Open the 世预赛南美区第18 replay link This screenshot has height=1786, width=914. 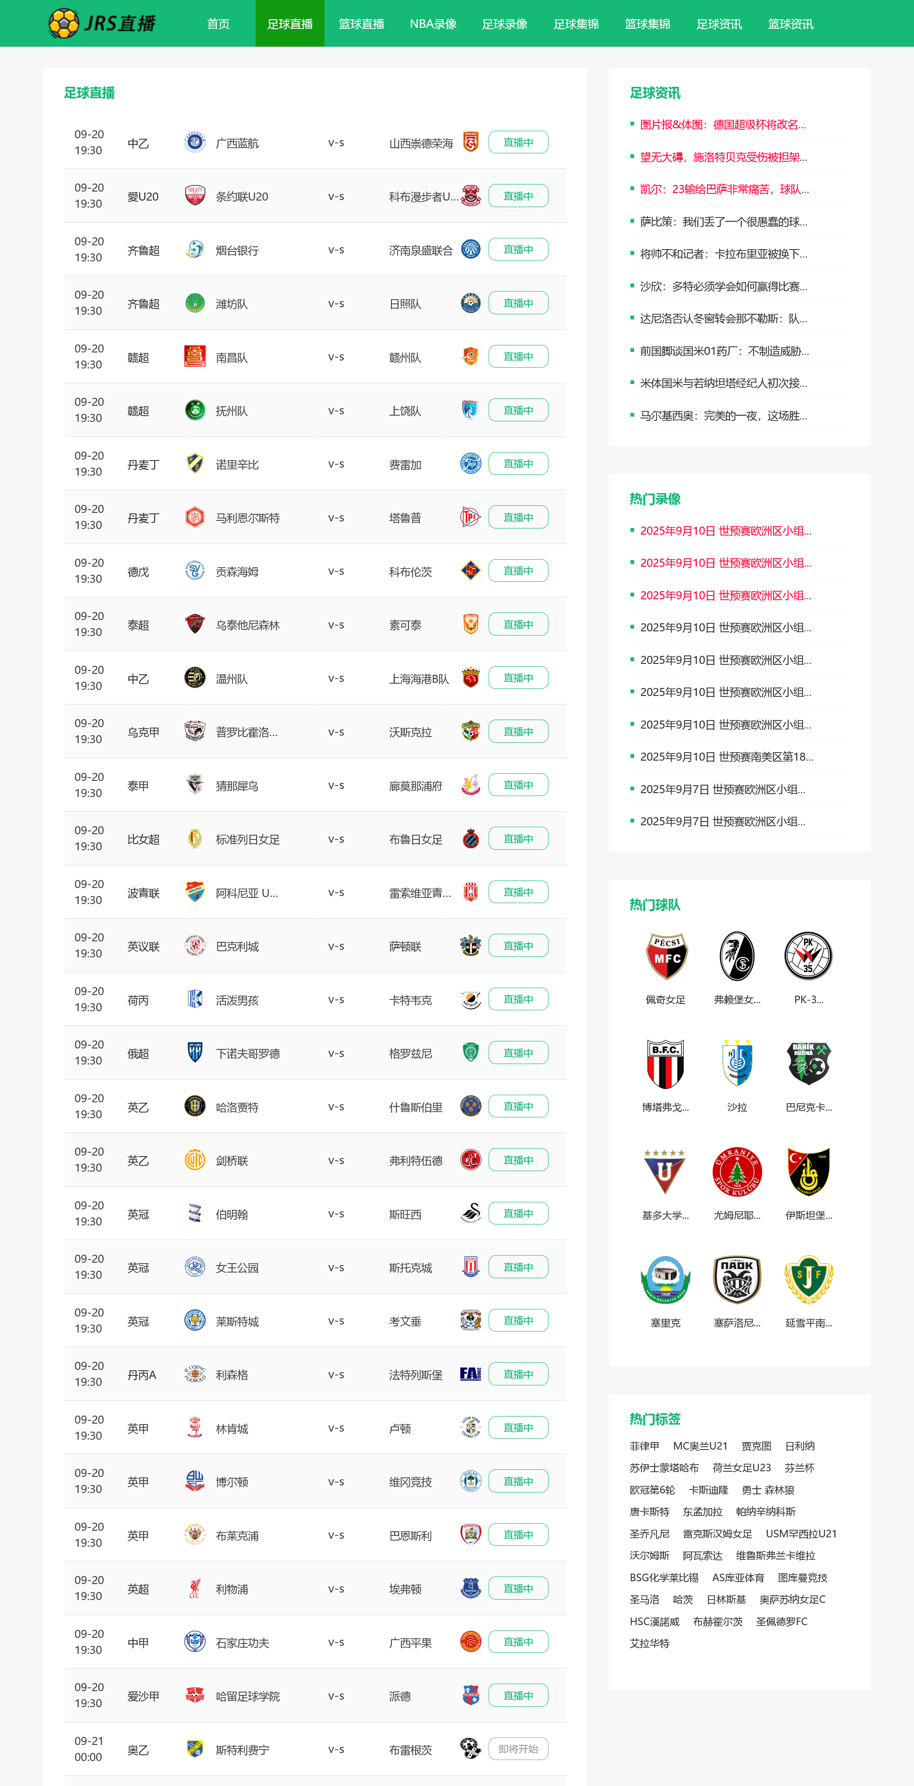(726, 756)
